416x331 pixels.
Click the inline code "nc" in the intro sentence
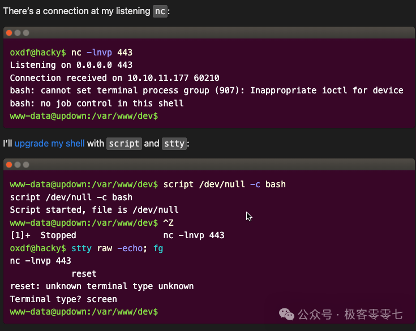(x=160, y=11)
